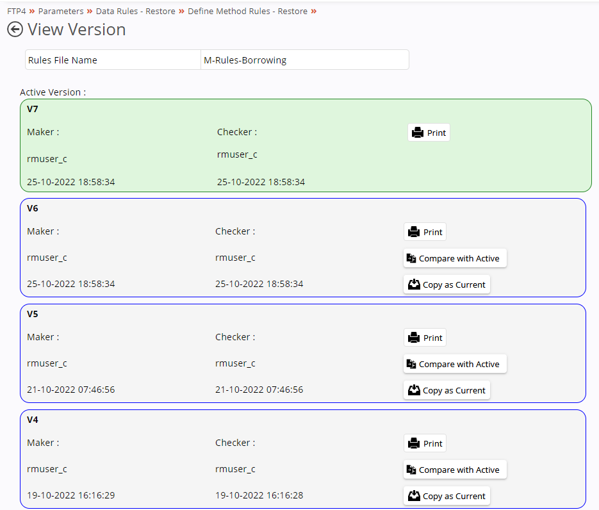
Task: Click V6 maker name rmuser_c
Action: pos(47,258)
